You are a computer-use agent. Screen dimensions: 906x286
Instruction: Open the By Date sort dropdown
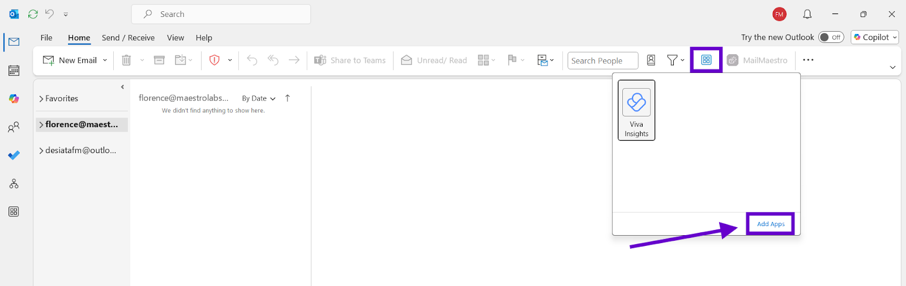tap(259, 98)
